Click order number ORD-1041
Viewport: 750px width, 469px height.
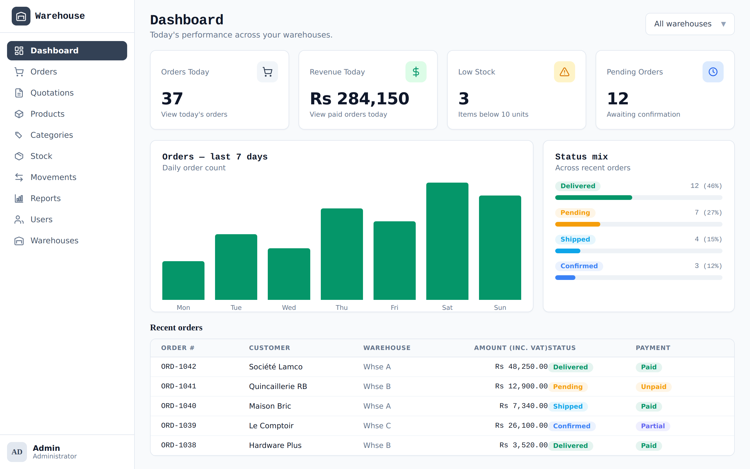pyautogui.click(x=178, y=386)
